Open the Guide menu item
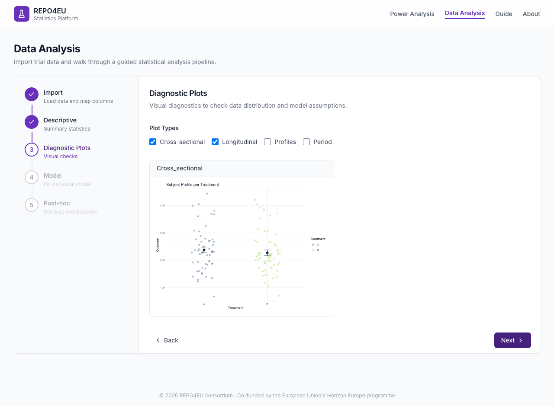Image resolution: width=554 pixels, height=406 pixels. (504, 14)
